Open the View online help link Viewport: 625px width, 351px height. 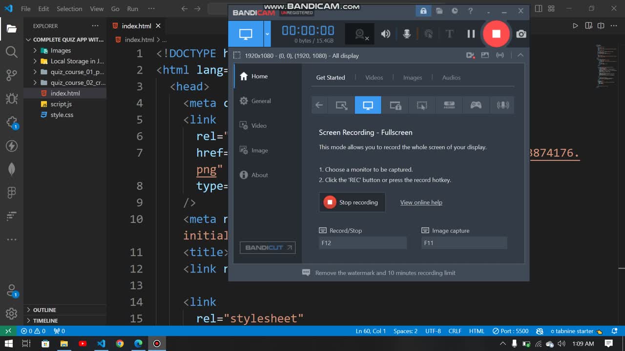click(x=421, y=202)
